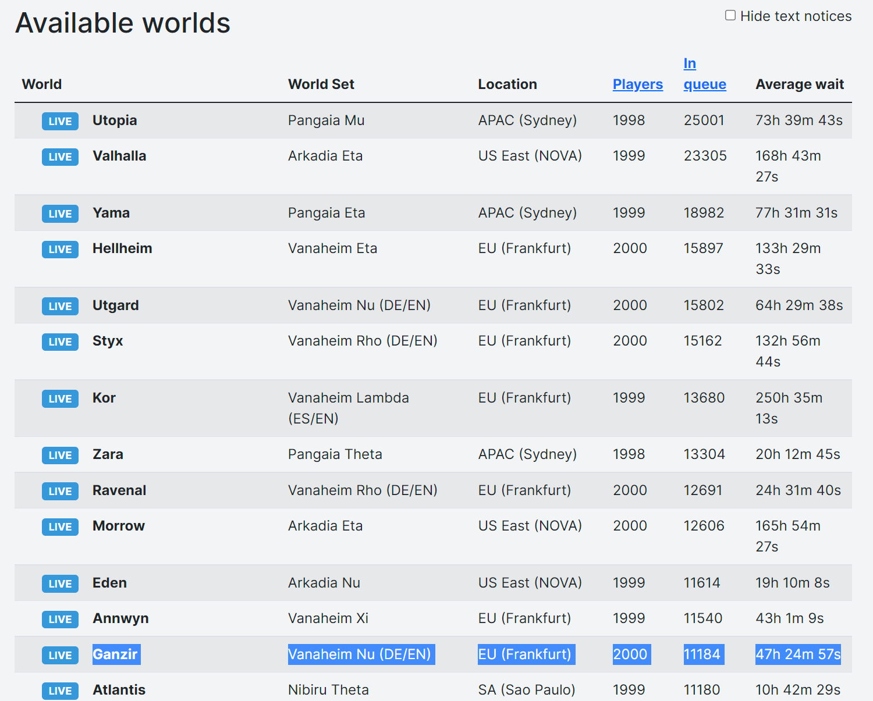
Task: Select the Annwyn world name
Action: [x=120, y=618]
